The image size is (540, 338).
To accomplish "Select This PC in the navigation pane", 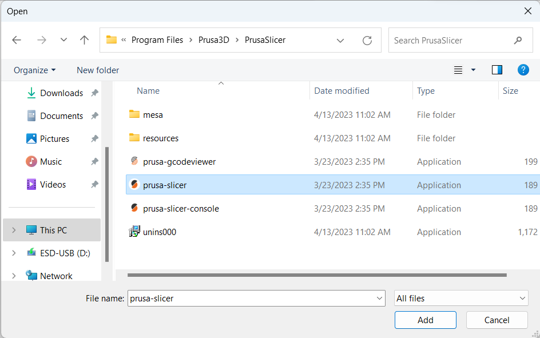I will (51, 230).
